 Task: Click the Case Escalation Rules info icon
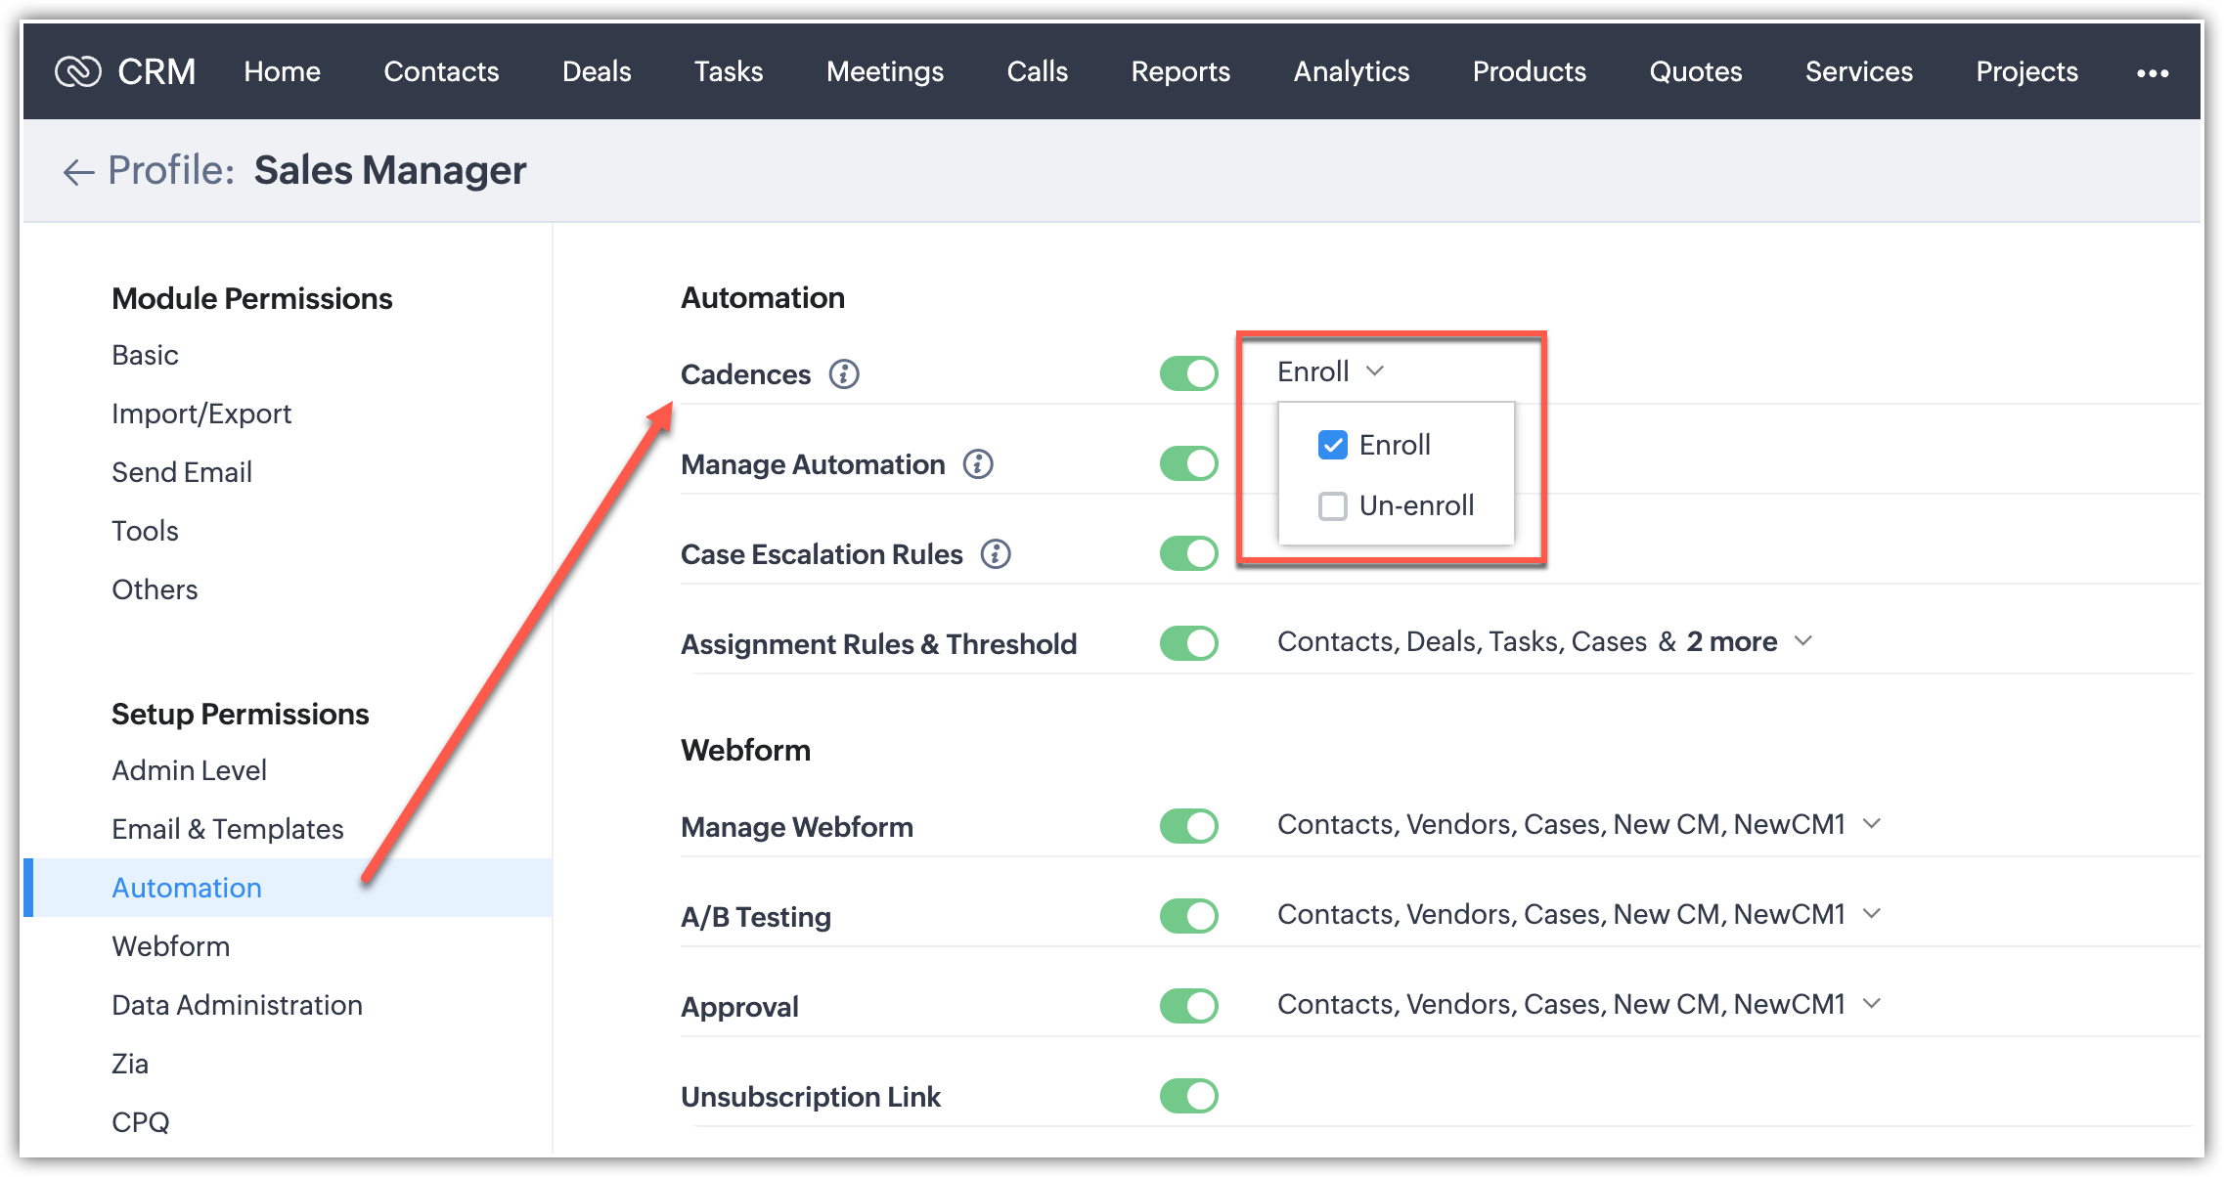995,553
